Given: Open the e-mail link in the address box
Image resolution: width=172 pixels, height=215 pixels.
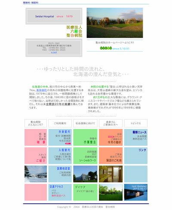Looking at the screenshot, I should pyautogui.click(x=54, y=52).
